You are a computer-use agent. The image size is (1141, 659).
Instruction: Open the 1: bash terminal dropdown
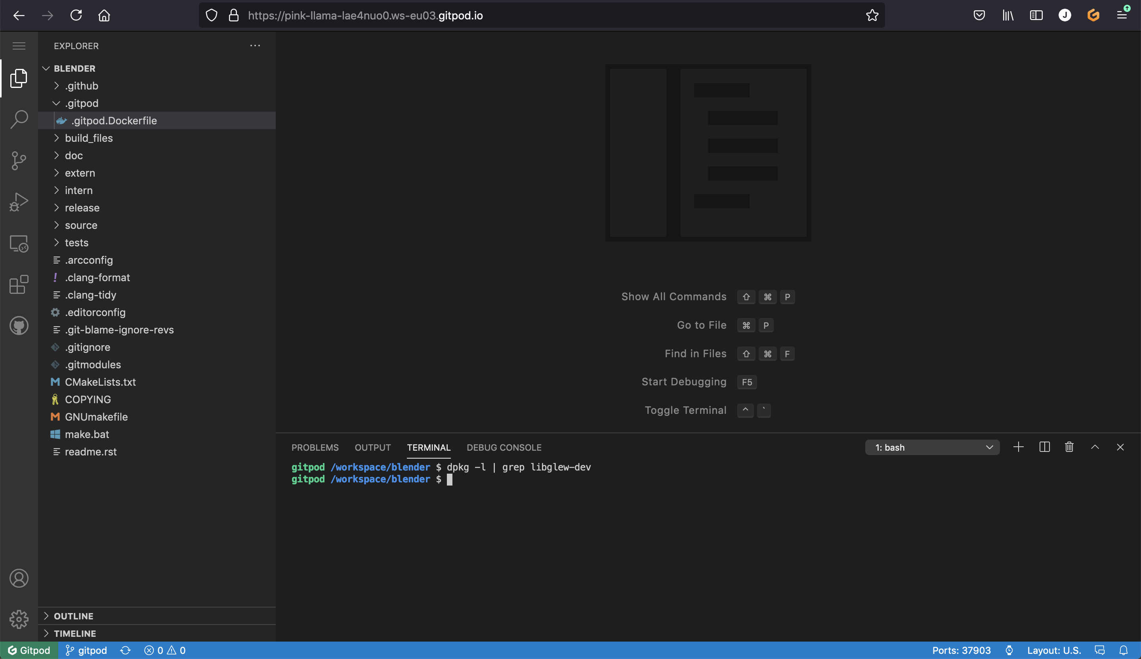click(x=932, y=447)
